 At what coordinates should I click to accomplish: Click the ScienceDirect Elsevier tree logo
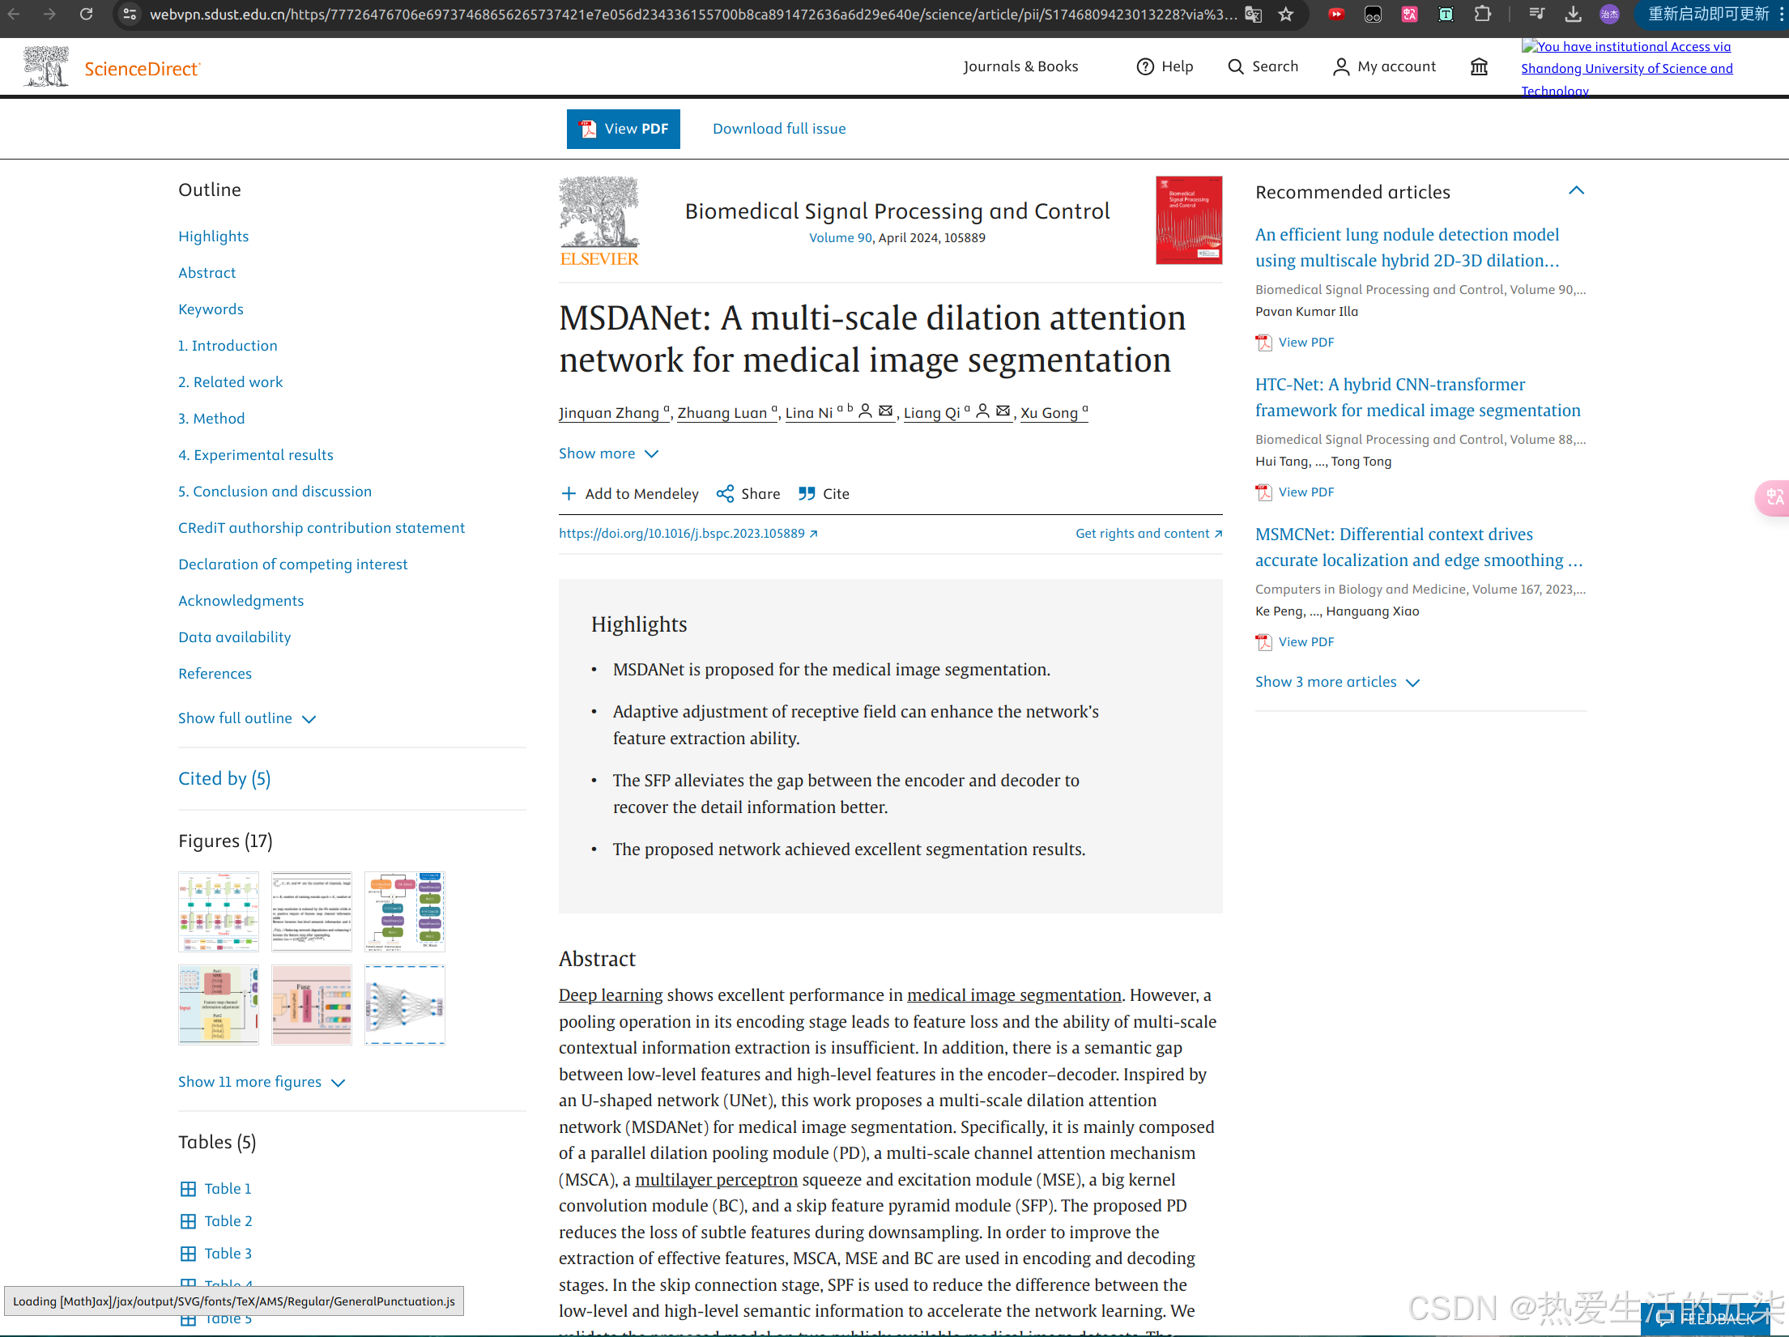coord(46,66)
